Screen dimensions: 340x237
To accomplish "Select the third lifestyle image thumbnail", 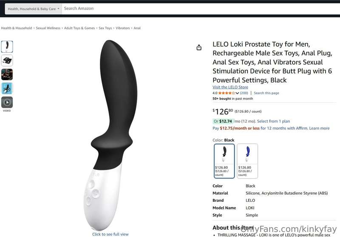I will tap(7, 74).
